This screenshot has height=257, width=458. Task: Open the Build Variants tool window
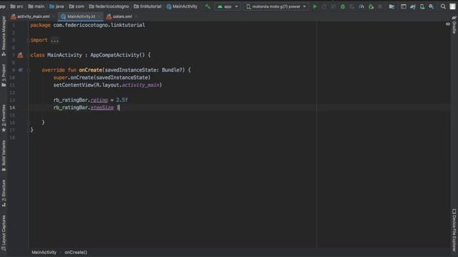(x=4, y=156)
